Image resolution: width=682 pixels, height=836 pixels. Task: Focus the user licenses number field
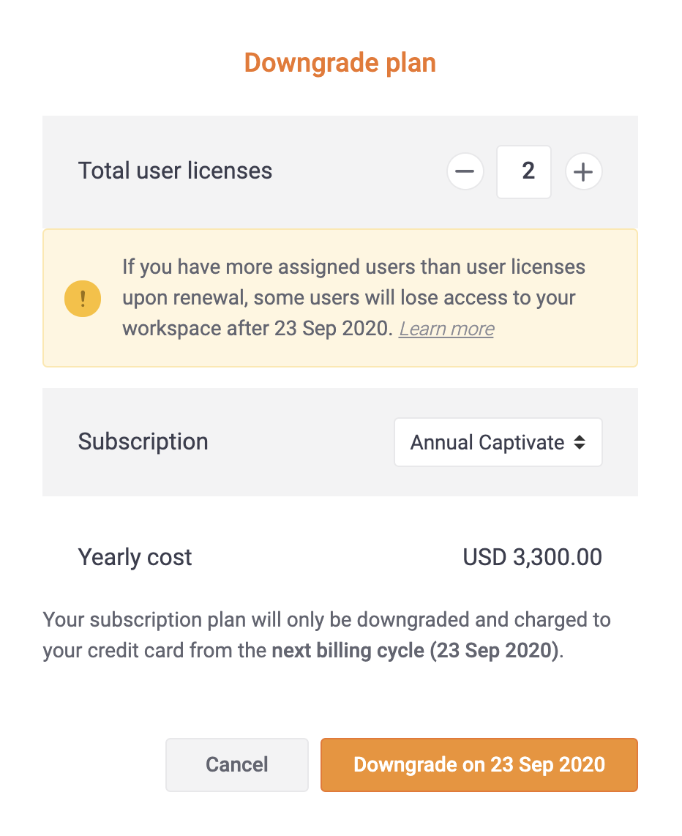[x=524, y=172]
